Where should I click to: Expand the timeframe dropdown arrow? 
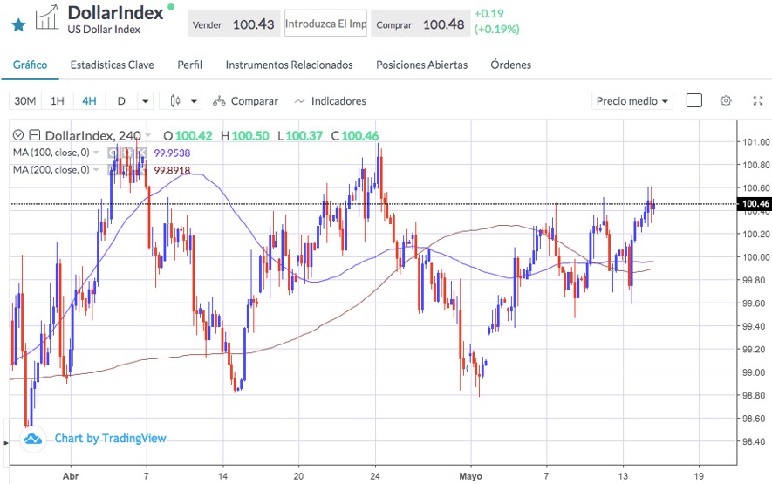pyautogui.click(x=146, y=101)
